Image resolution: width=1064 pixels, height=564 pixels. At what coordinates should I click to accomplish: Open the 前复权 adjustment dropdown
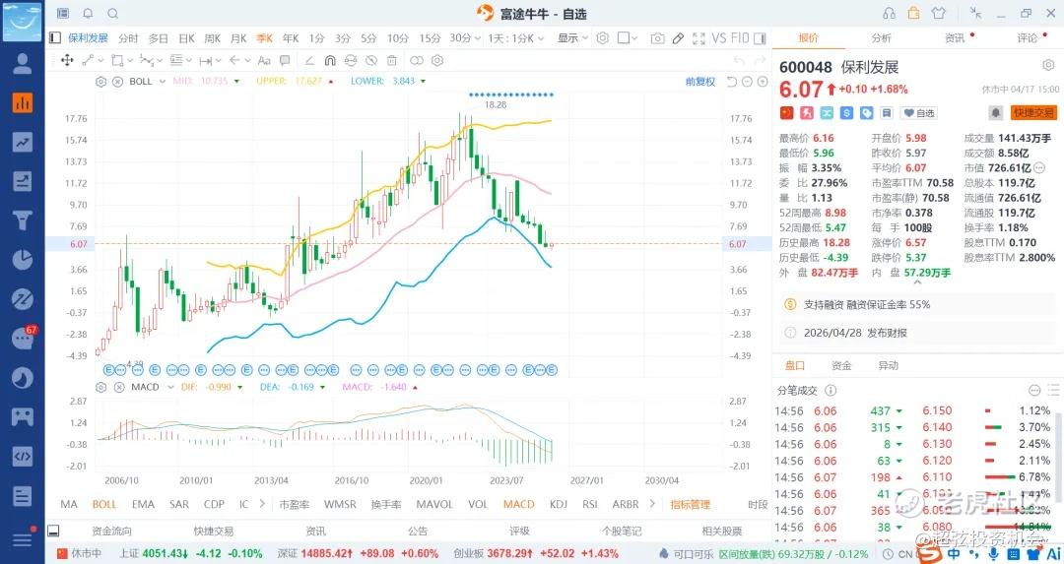pyautogui.click(x=704, y=81)
